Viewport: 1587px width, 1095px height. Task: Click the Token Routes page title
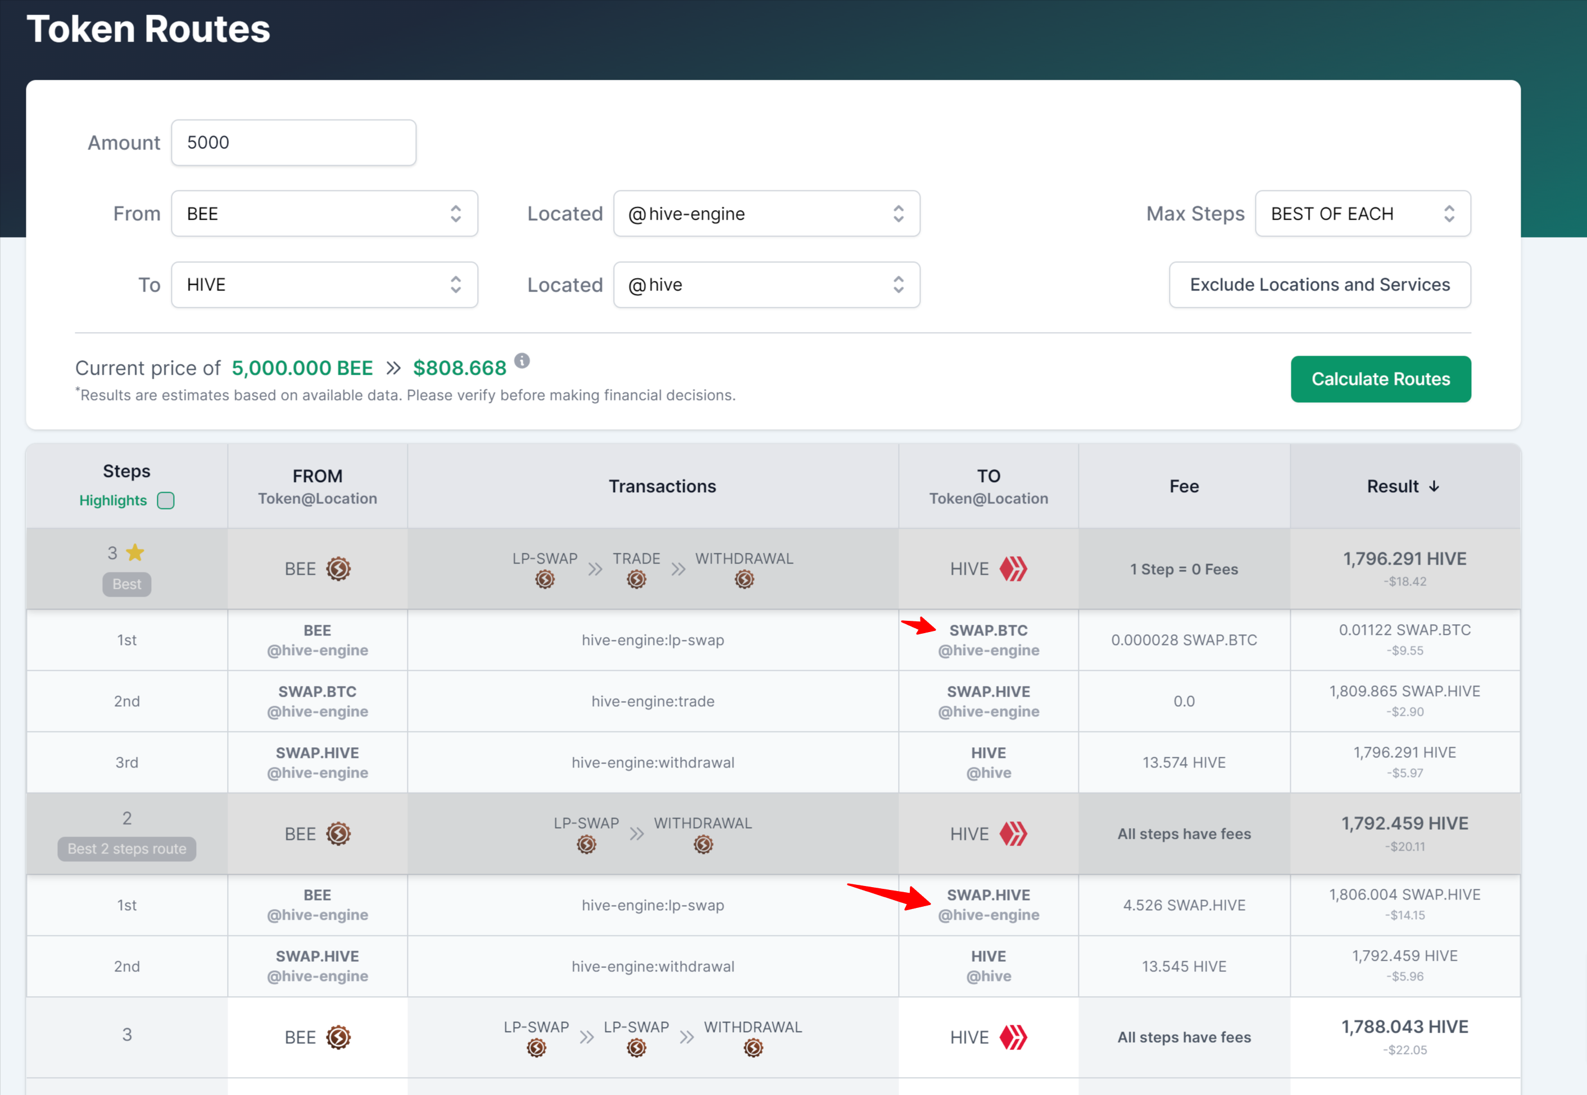pyautogui.click(x=148, y=29)
